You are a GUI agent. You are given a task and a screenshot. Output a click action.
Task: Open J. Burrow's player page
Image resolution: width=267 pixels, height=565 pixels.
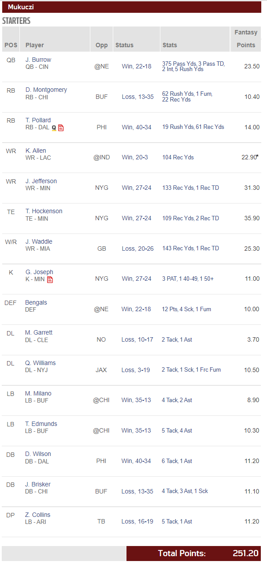point(38,60)
